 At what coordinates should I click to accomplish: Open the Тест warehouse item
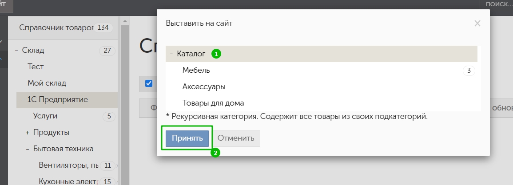coord(36,67)
